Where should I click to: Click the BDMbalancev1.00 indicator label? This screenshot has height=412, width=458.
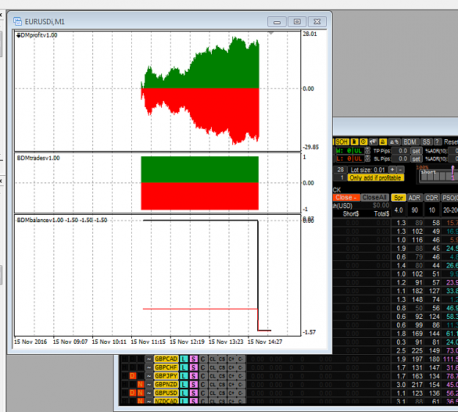39,220
